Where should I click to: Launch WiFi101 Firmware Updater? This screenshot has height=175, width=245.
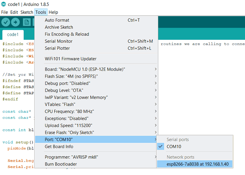coord(96,59)
